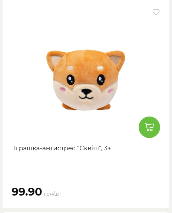Click the white cart glyph inside green circle

pos(149,127)
